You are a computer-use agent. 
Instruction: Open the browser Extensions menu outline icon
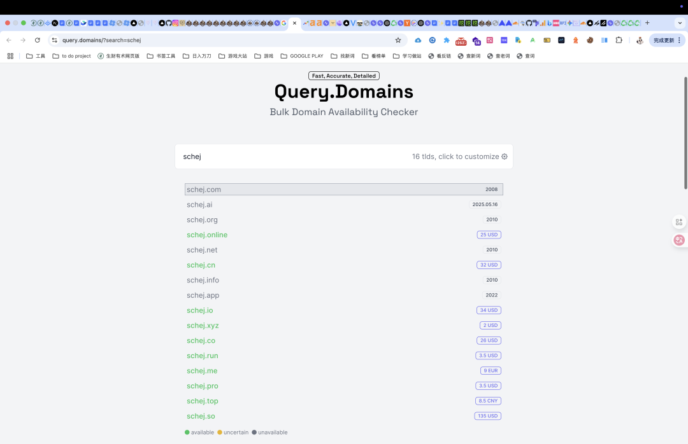point(619,40)
